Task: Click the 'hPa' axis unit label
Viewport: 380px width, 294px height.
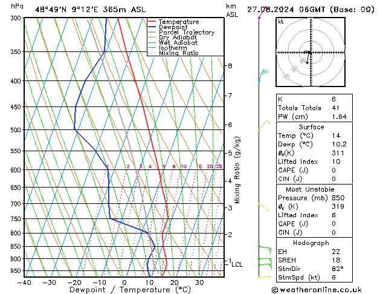Action: (17, 6)
